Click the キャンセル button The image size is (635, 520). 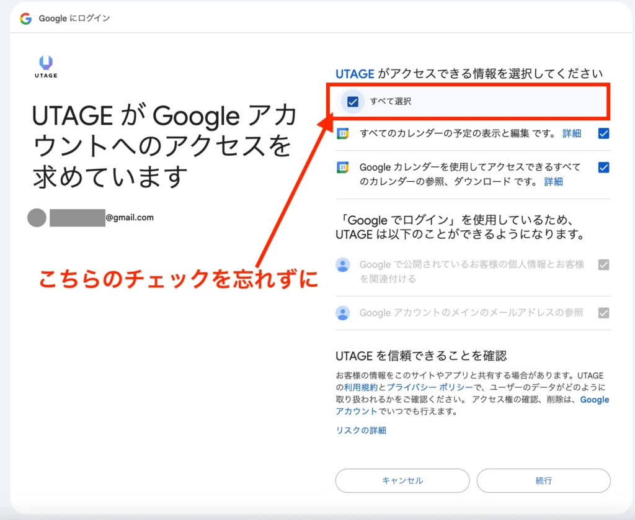[402, 481]
